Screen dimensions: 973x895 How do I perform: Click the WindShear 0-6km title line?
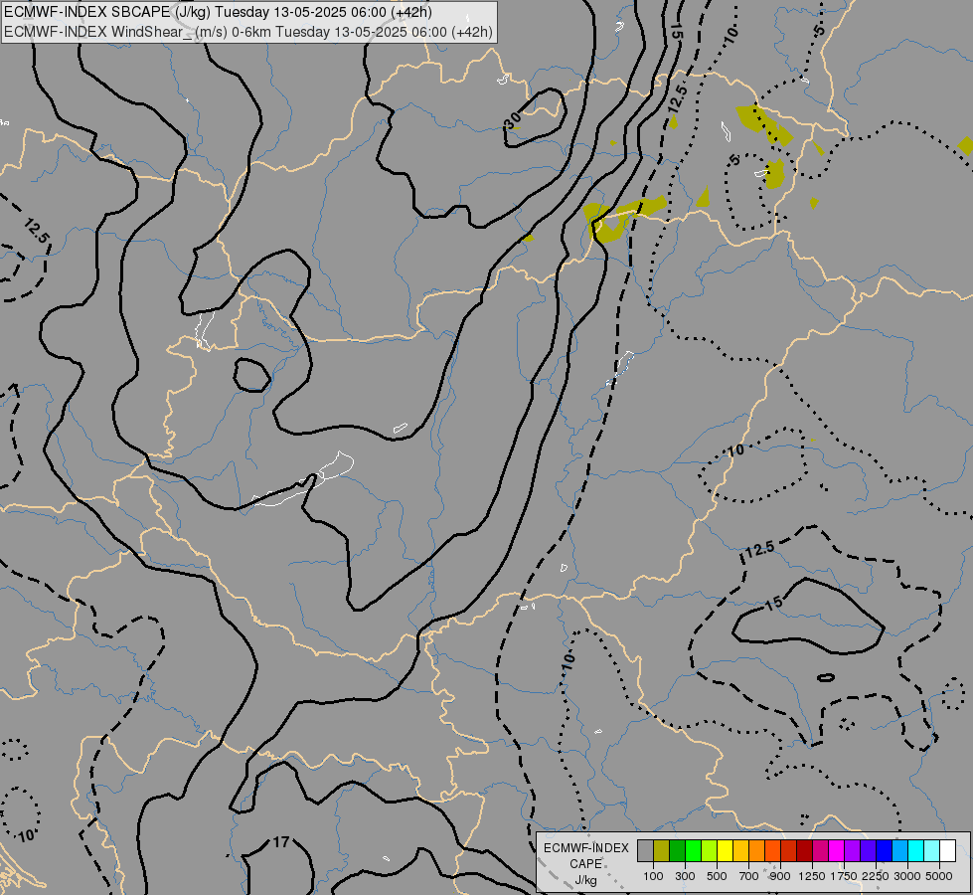coord(247,32)
